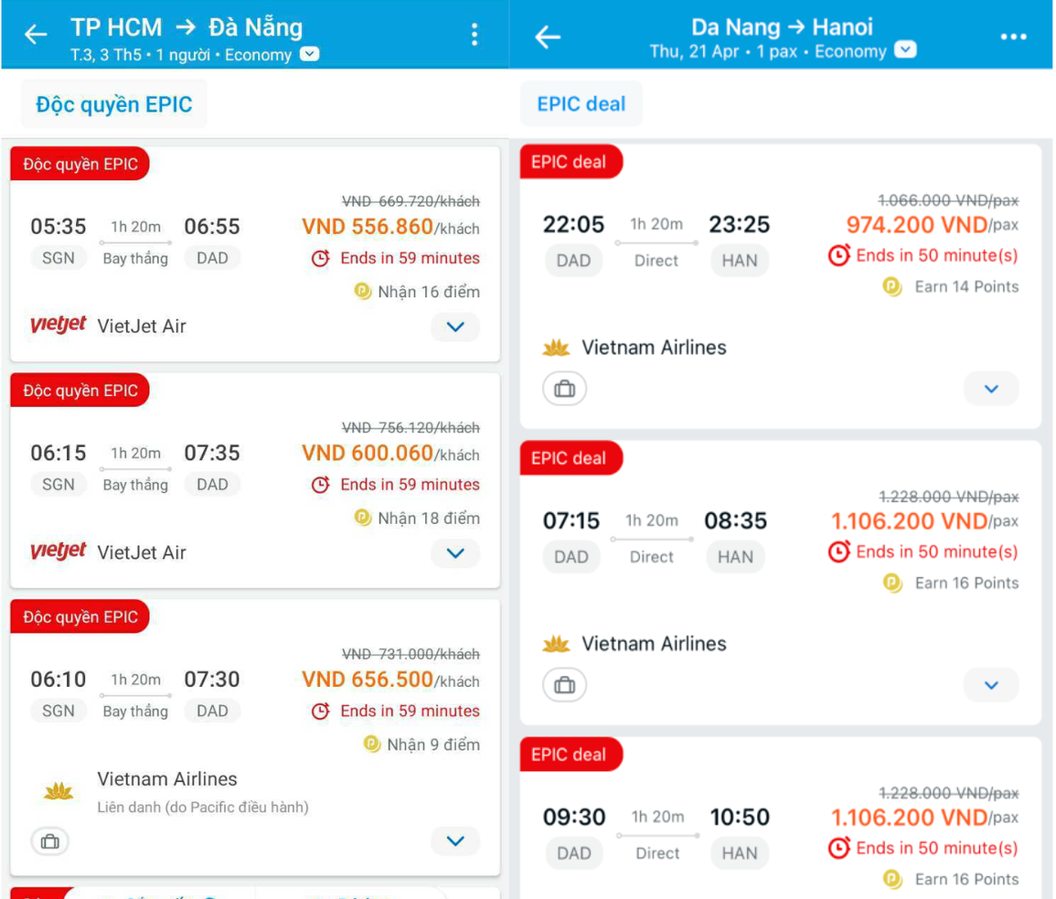Open horizontal more options menu
The width and height of the screenshot is (1056, 899).
1013,37
